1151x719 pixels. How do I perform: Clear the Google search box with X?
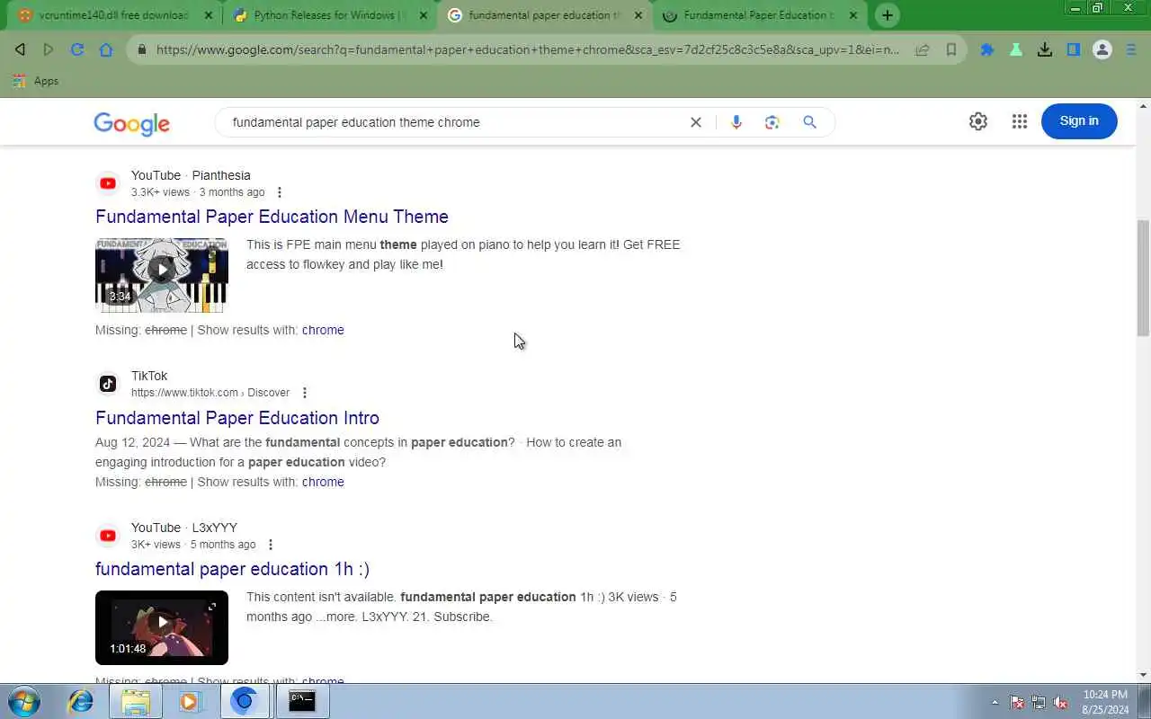pyautogui.click(x=695, y=122)
